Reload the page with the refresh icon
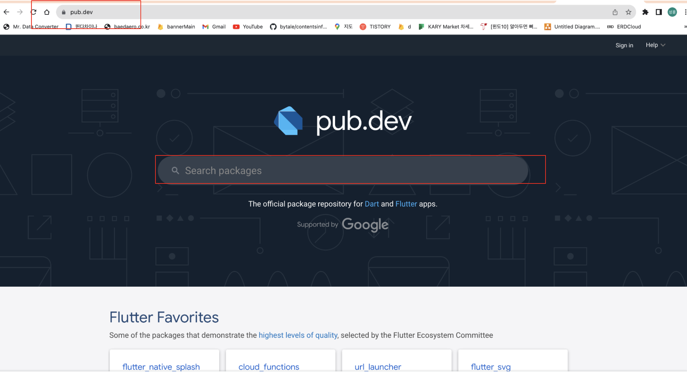This screenshot has width=687, height=376. (34, 12)
